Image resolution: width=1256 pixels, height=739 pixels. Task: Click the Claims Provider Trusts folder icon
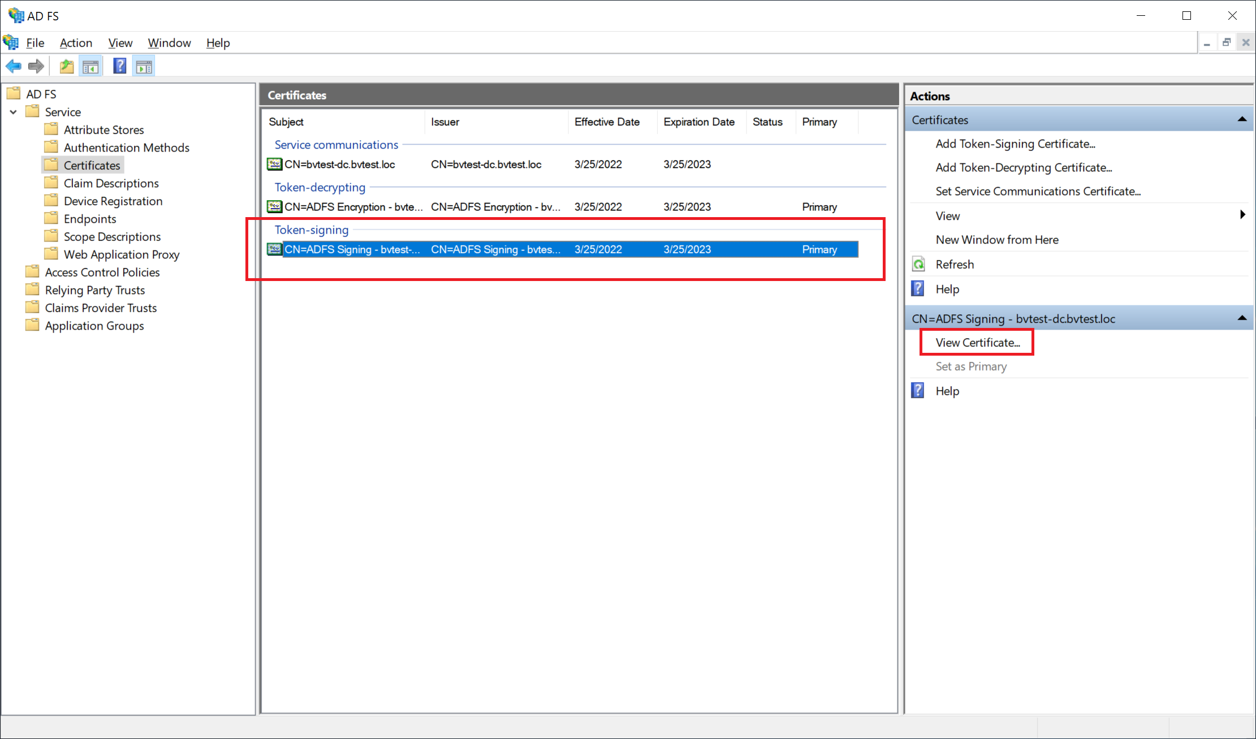tap(33, 308)
